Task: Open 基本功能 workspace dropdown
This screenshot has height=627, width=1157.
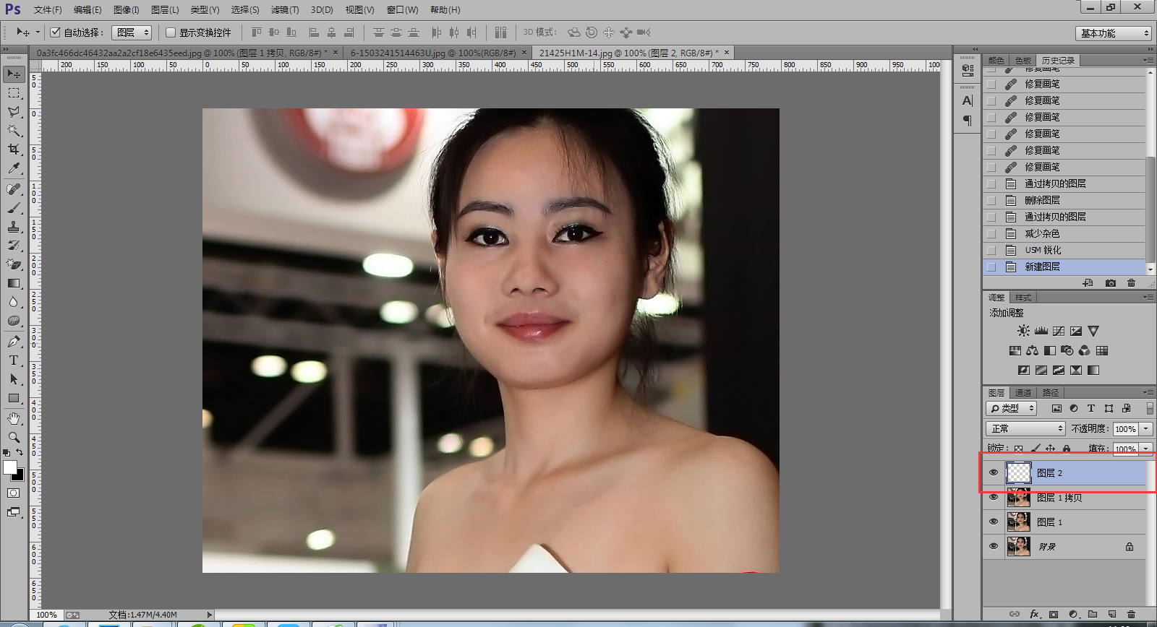Action: [1113, 33]
